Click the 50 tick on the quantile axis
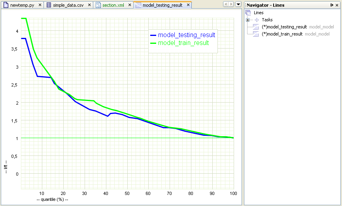Image resolution: width=342 pixels, height=206 pixels. point(127,193)
